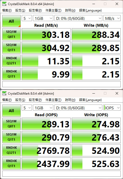Start SEQ1M Q8T1 test in top window
This screenshot has width=123, height=179.
coord(11,34)
